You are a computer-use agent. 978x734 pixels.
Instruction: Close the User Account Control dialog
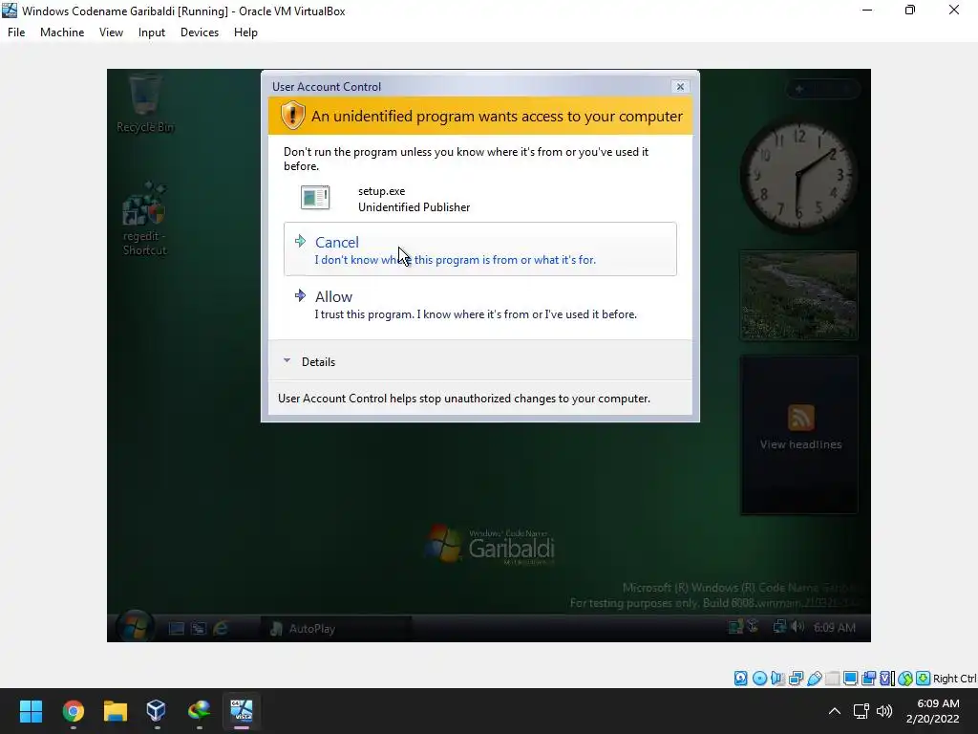tap(680, 87)
